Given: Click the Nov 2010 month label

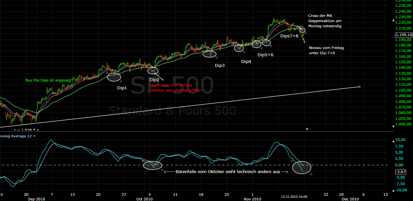Looking at the screenshot, I should 252,199.
